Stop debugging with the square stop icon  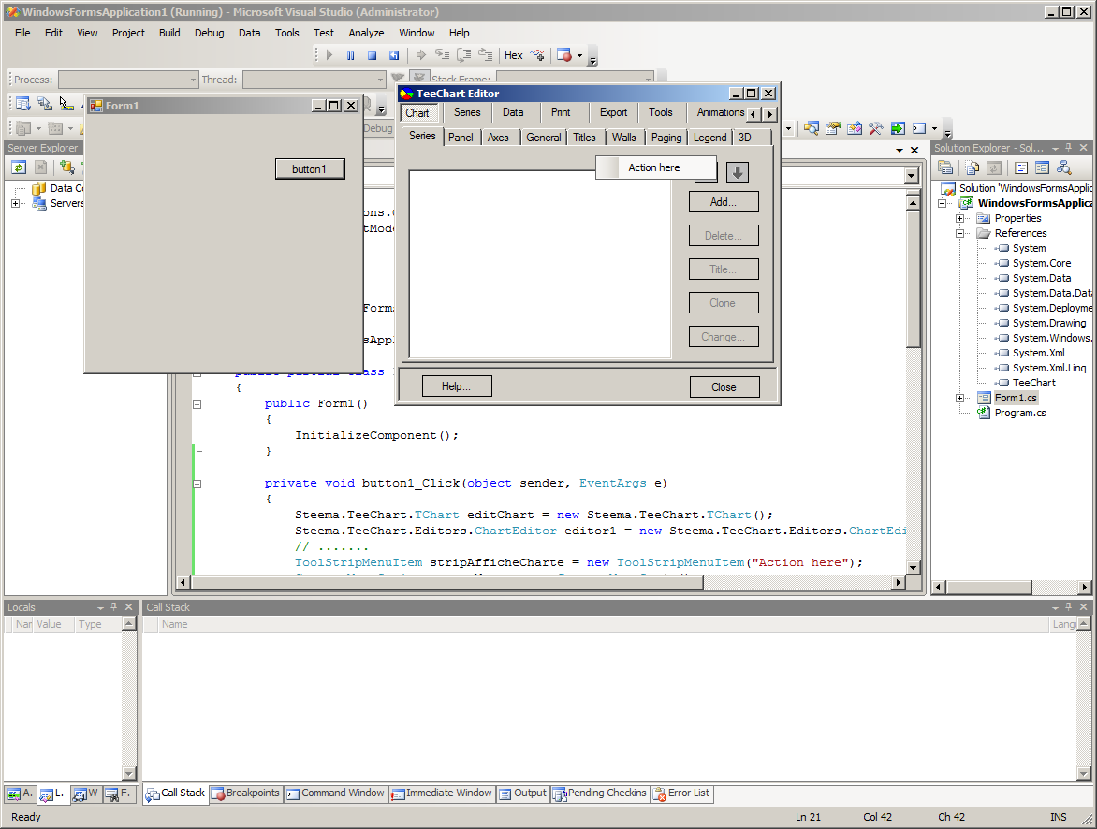[x=373, y=55]
